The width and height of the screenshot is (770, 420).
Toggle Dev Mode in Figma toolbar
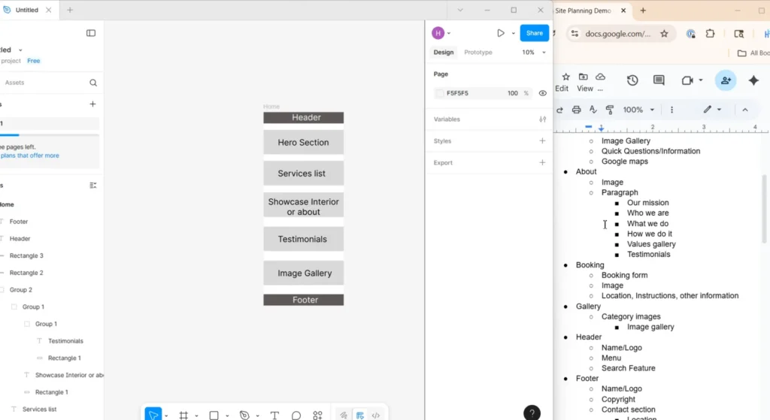[375, 415]
